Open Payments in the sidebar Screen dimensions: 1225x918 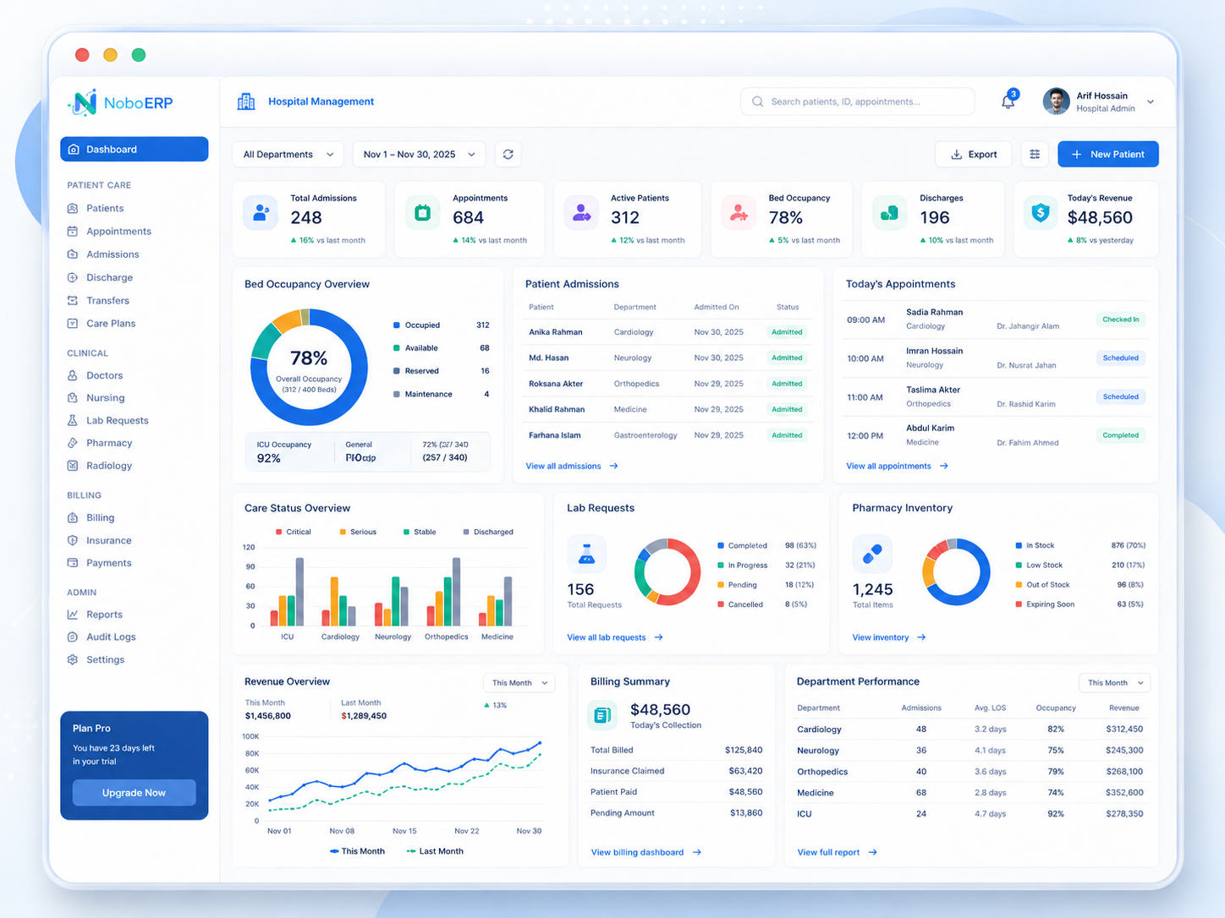pyautogui.click(x=108, y=563)
